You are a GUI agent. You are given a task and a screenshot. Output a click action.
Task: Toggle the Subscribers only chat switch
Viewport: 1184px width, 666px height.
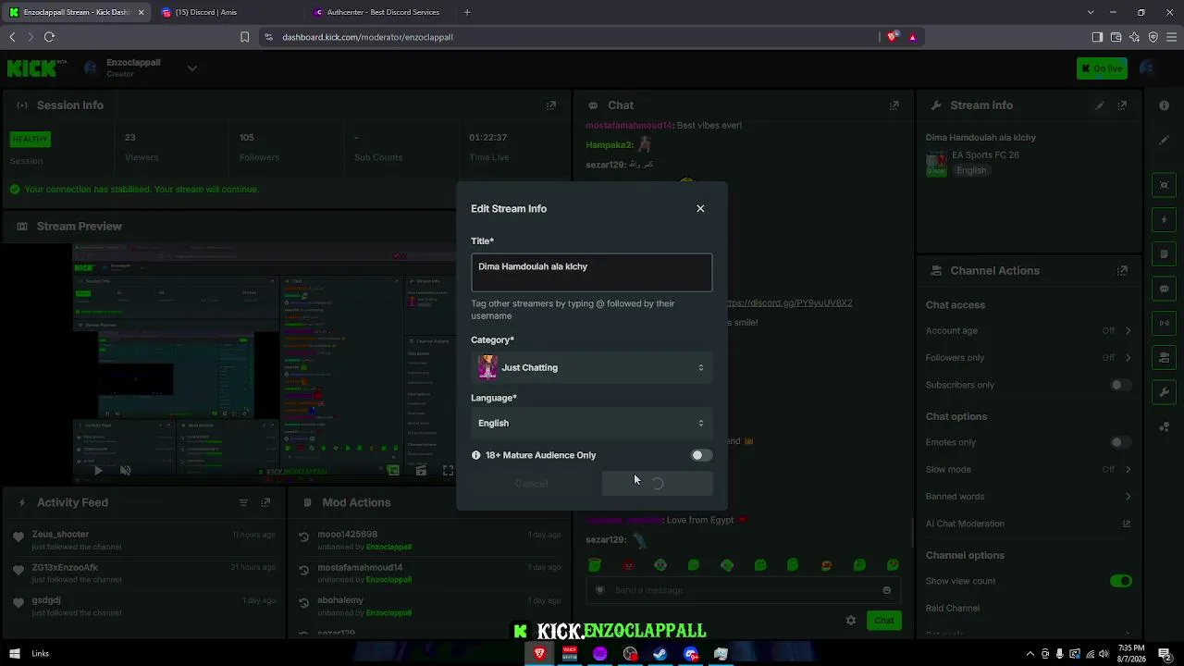pyautogui.click(x=1120, y=385)
